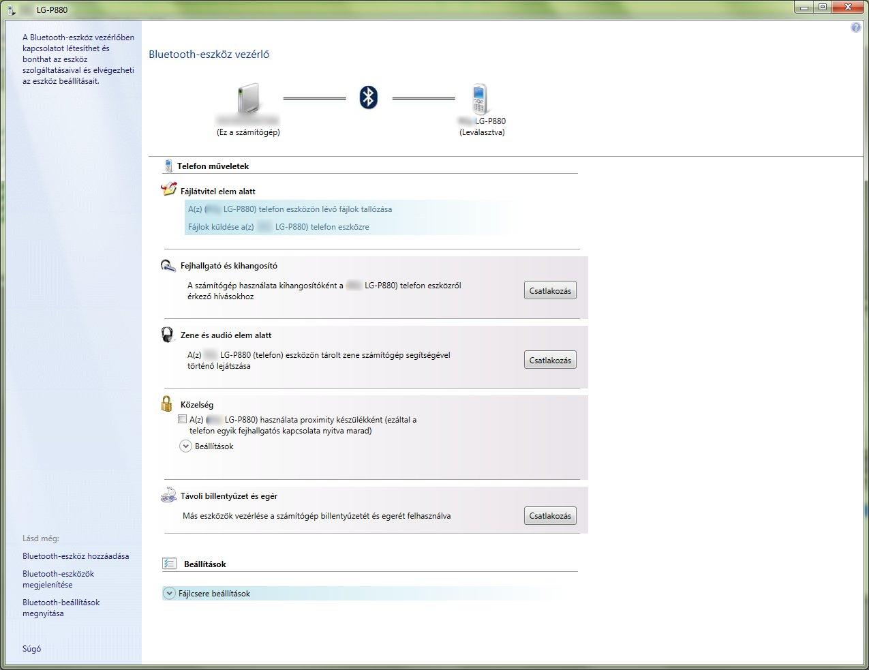Click the Bluetooth-eszköz vezérlő heading

click(209, 55)
